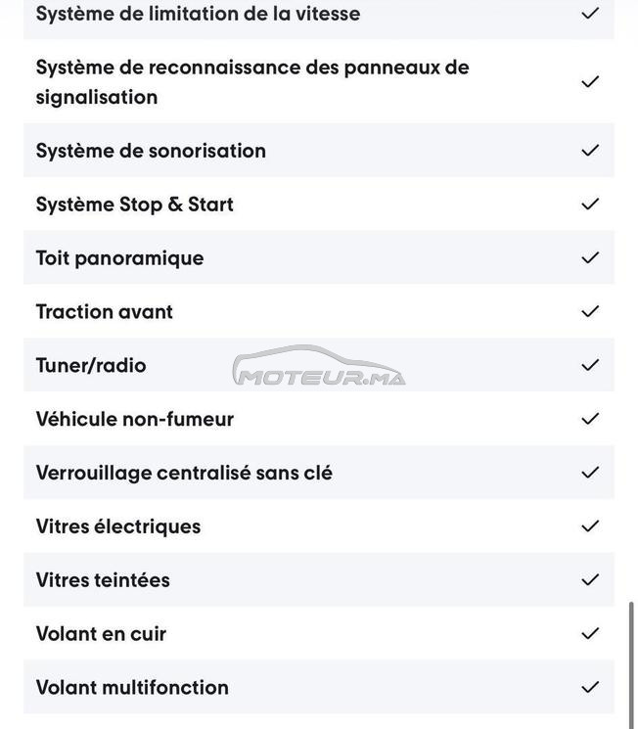This screenshot has width=638, height=729.
Task: Select the Tuner/radio row label
Action: pos(91,365)
